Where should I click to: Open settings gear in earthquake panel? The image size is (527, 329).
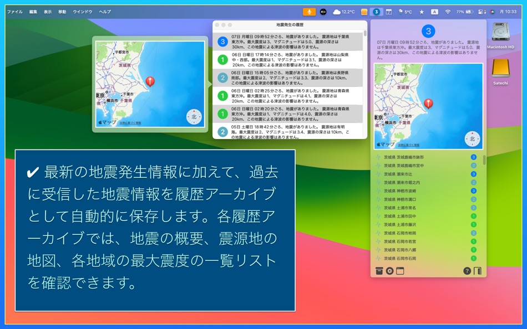tap(389, 271)
